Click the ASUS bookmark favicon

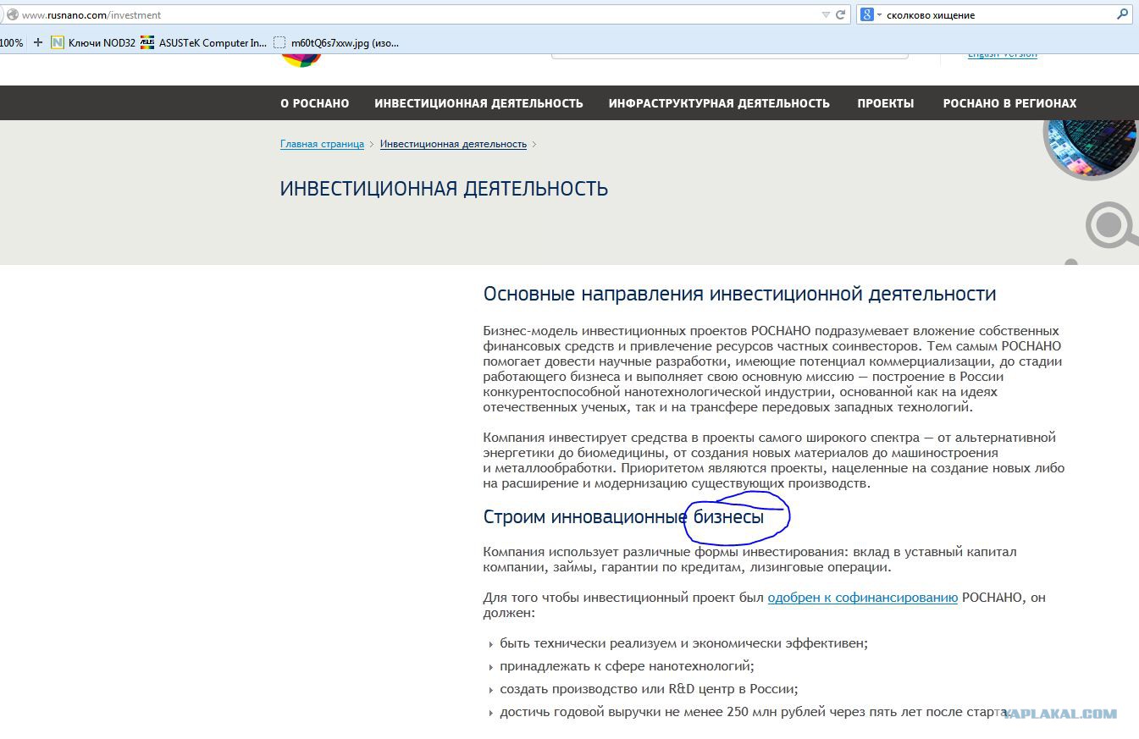pos(147,42)
